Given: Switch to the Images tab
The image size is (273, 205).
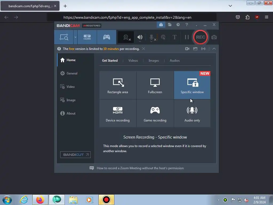Looking at the screenshot, I should (x=154, y=61).
